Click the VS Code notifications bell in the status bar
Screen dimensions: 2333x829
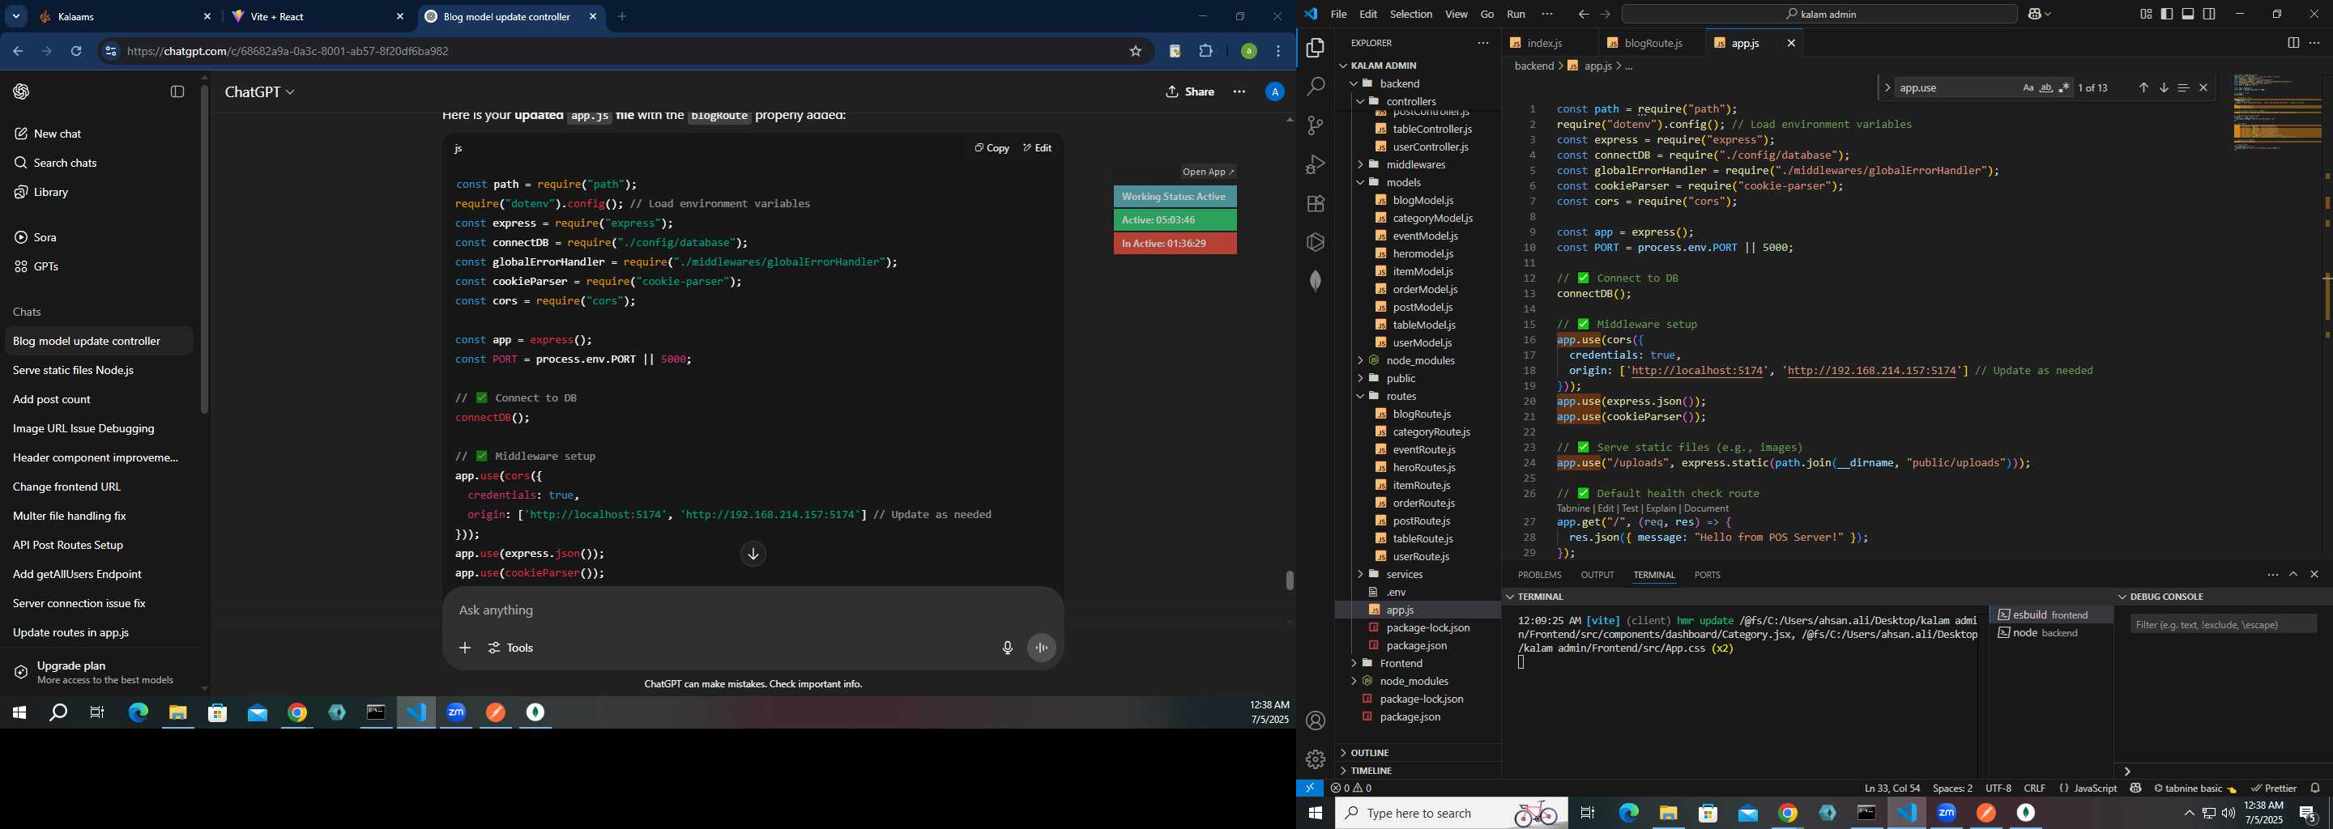(x=2315, y=789)
